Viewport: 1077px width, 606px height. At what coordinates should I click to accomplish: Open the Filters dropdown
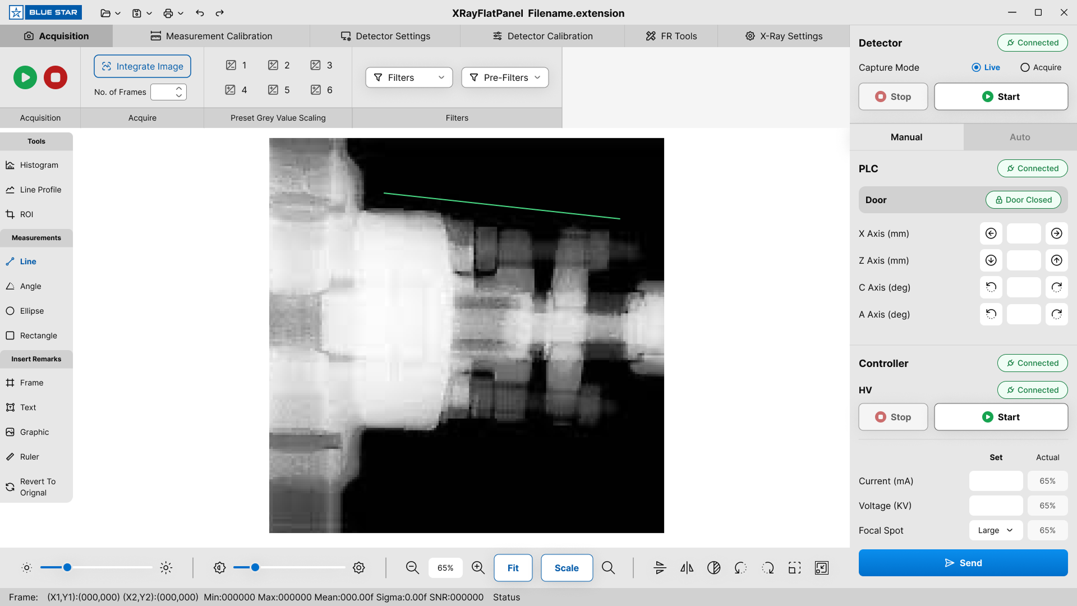tap(409, 77)
